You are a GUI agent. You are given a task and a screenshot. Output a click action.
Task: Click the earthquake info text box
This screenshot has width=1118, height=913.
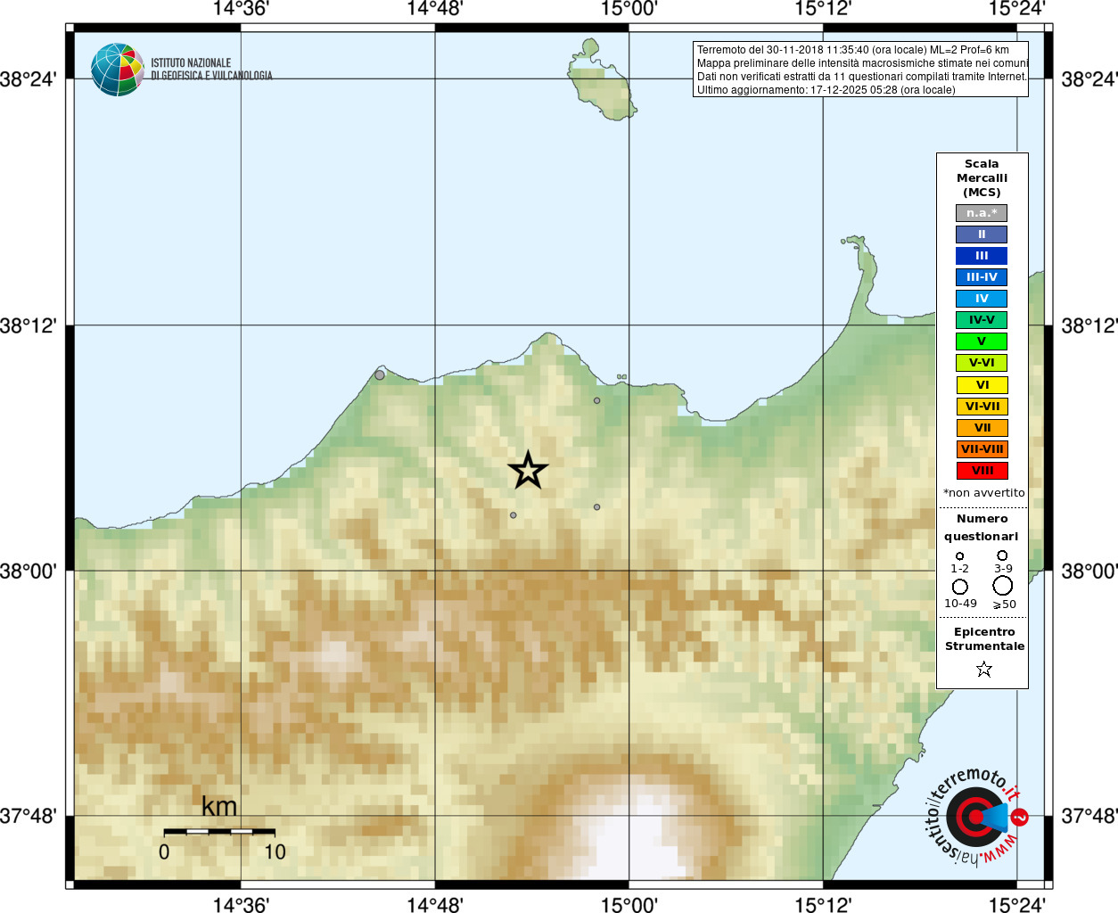(860, 70)
